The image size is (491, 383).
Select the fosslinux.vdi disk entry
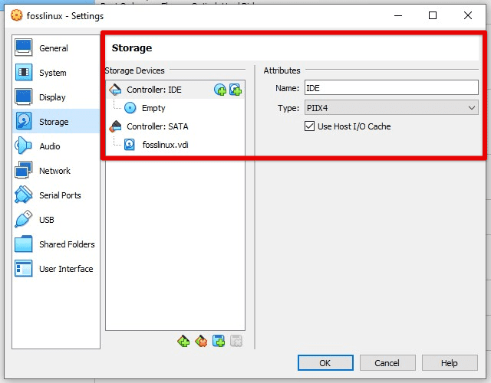176,145
